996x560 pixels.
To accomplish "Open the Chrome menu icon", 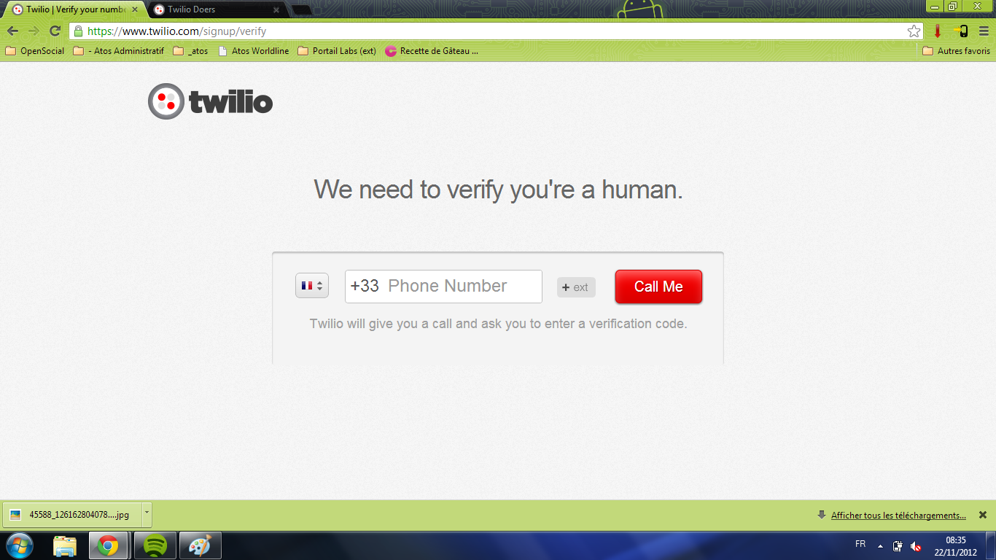I will pyautogui.click(x=984, y=31).
